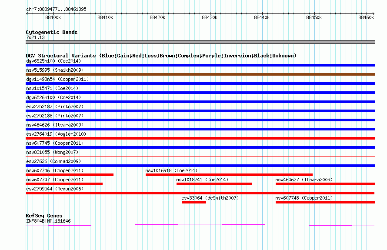Open the nsv464626 (Itsara2009) variant label
The image size is (387, 250).
55,125
